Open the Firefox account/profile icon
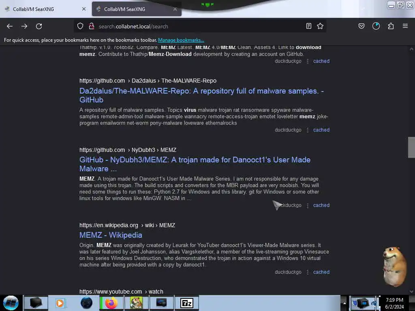415x311 pixels. click(x=376, y=26)
